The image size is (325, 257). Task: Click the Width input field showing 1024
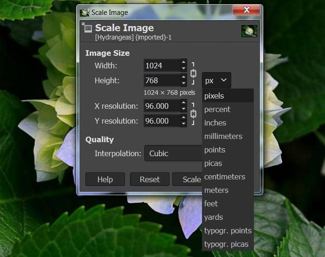(x=162, y=66)
